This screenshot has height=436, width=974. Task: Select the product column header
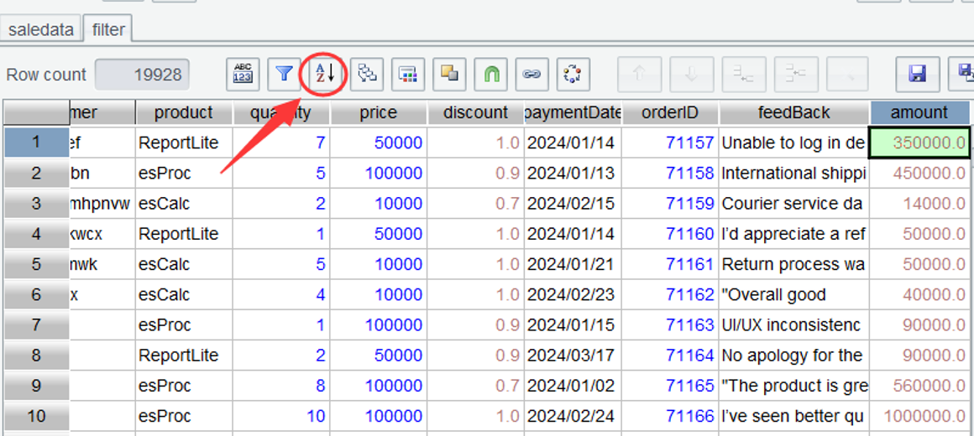point(183,112)
